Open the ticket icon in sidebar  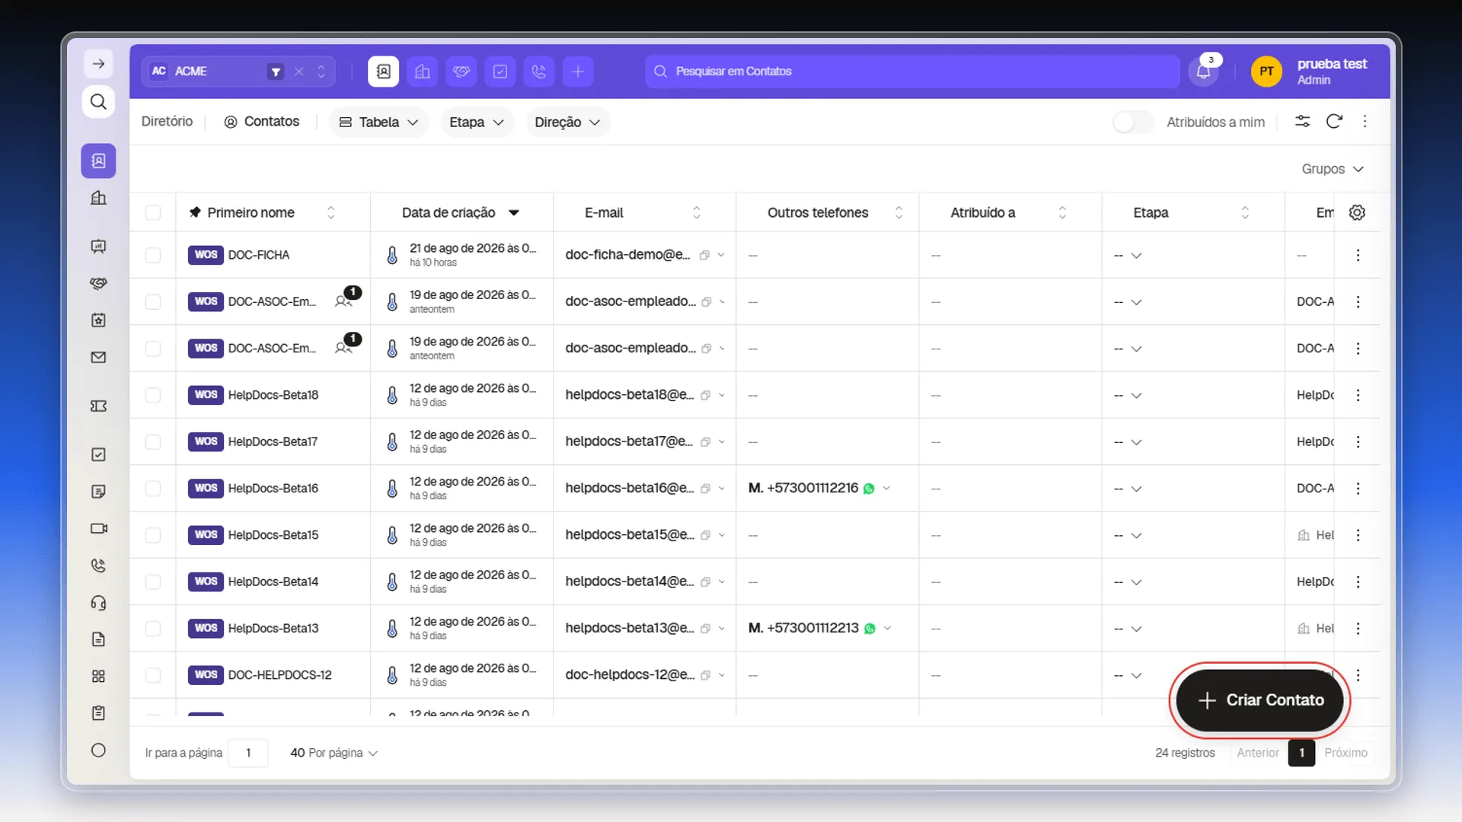(x=98, y=406)
